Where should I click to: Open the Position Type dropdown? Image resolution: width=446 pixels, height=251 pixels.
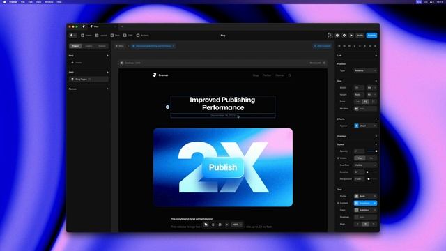coord(365,70)
